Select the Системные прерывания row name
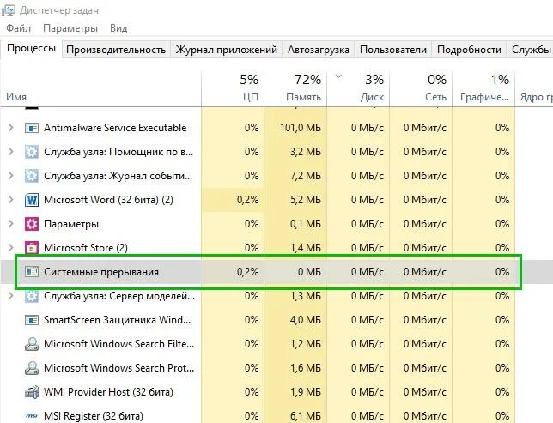553x423 pixels. [x=101, y=272]
